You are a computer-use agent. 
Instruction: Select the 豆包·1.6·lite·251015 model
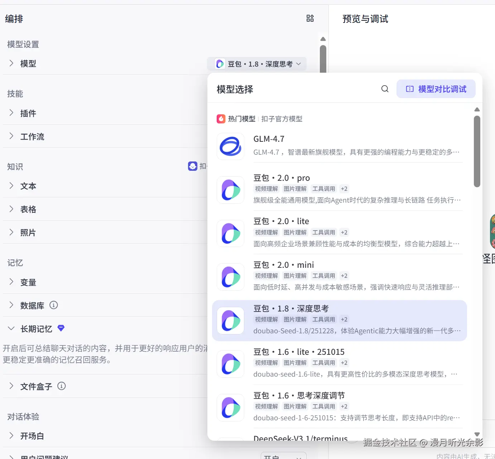pos(340,364)
